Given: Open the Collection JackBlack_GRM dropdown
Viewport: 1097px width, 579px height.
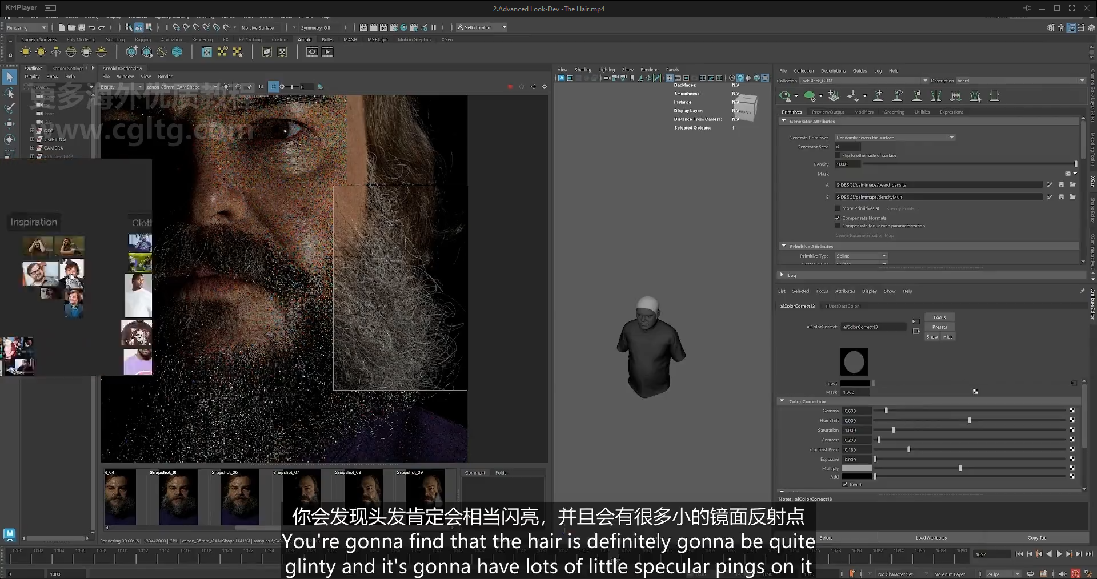Looking at the screenshot, I should [x=863, y=81].
